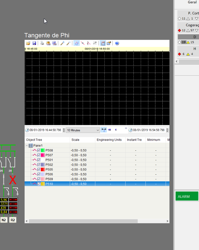Click the N2 bus label button

(x=4, y=220)
